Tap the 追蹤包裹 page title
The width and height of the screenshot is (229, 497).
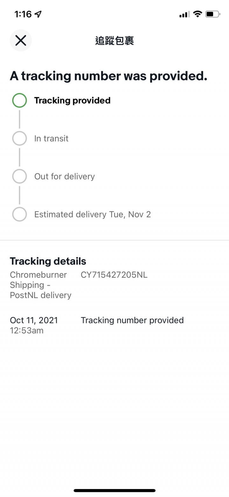pyautogui.click(x=114, y=41)
